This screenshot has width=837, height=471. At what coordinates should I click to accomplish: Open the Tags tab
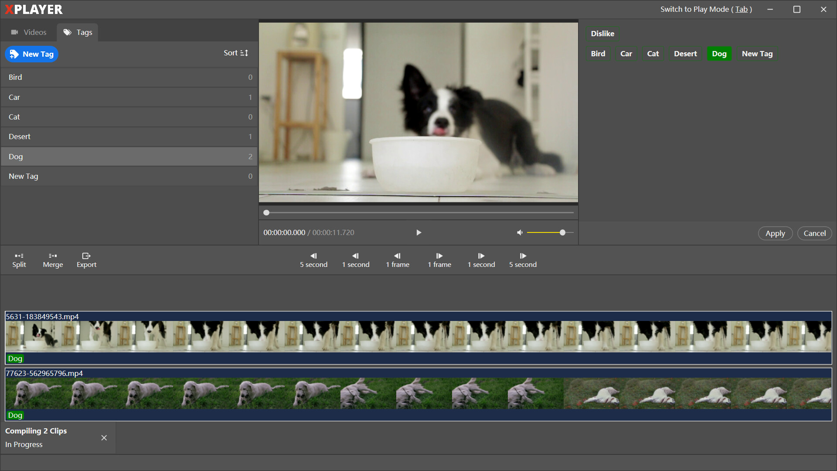(x=78, y=32)
